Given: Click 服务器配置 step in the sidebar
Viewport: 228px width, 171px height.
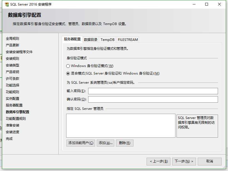Looking at the screenshot, I should [x=14, y=105].
